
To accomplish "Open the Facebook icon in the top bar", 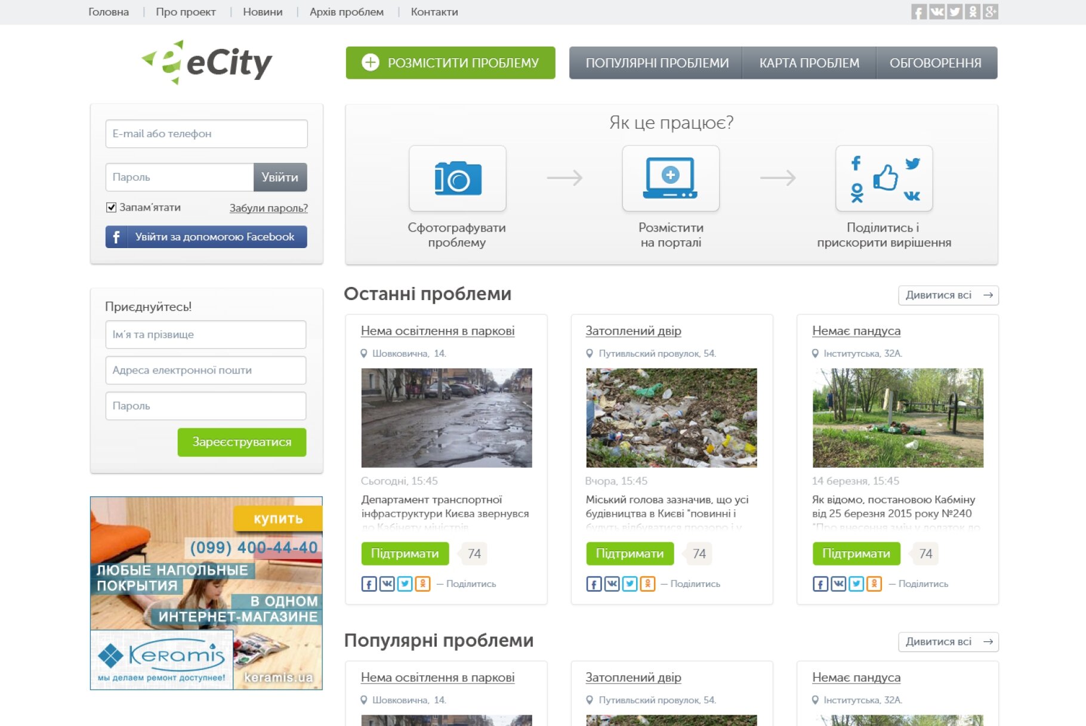I will coord(919,12).
